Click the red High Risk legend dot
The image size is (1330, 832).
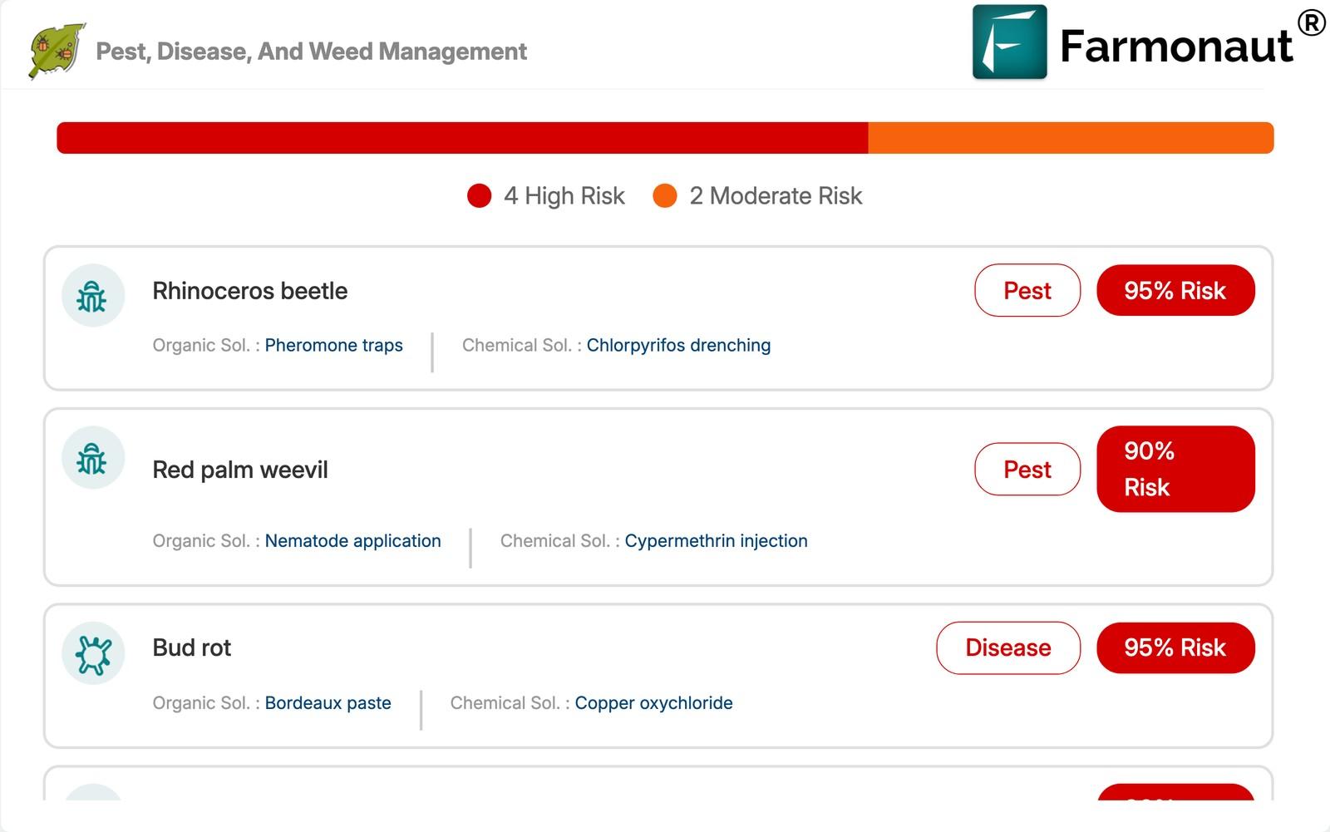point(480,196)
